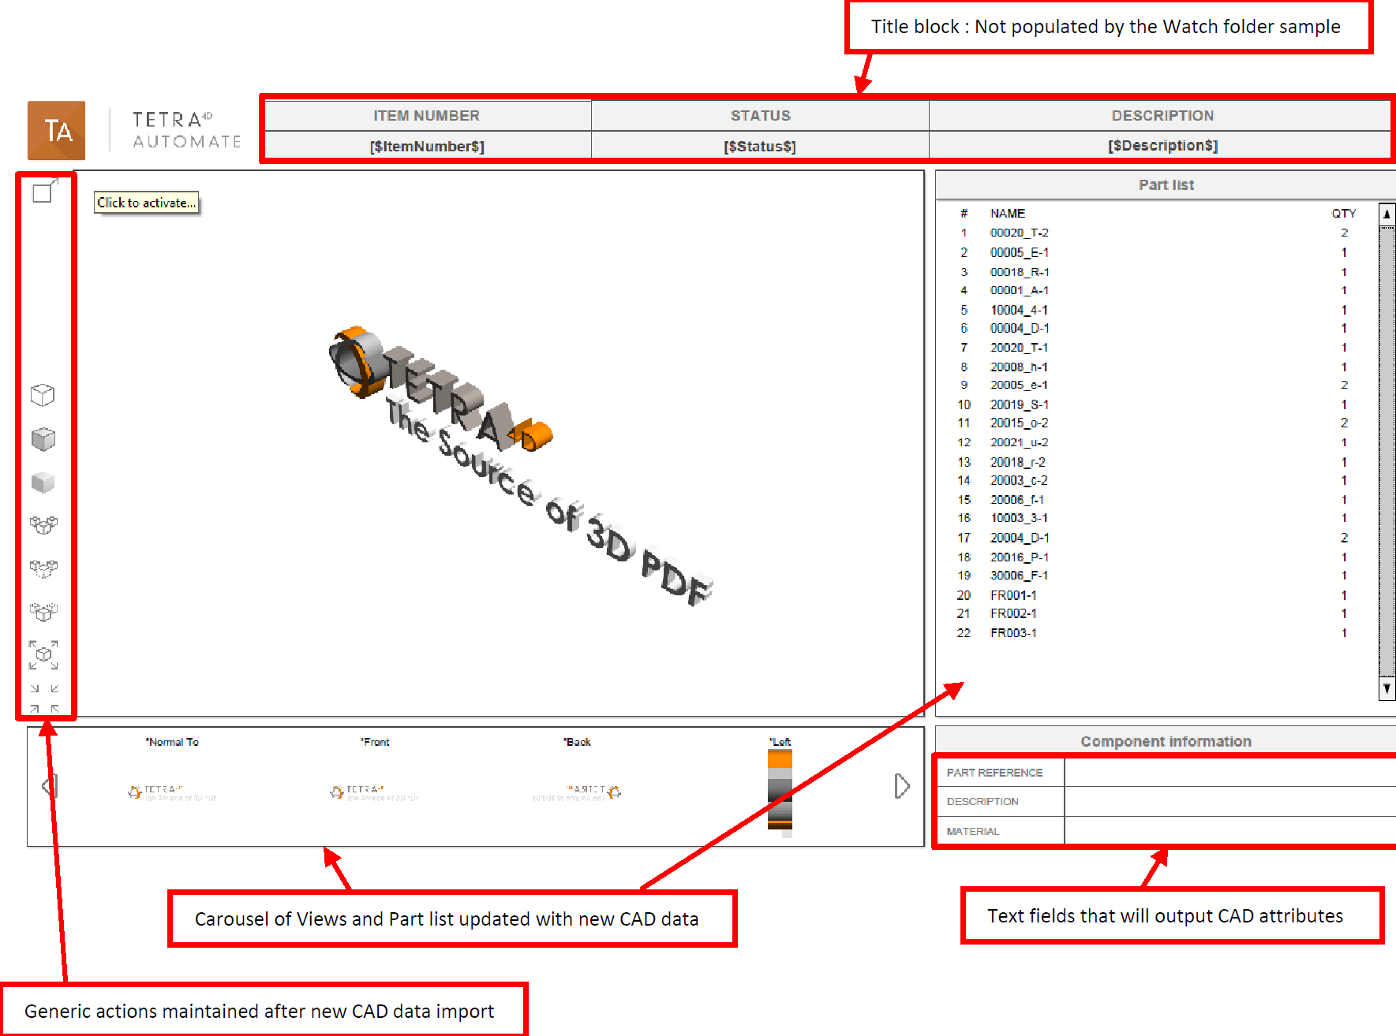Select the shaded cube with edges icon
The width and height of the screenshot is (1396, 1036).
point(43,439)
